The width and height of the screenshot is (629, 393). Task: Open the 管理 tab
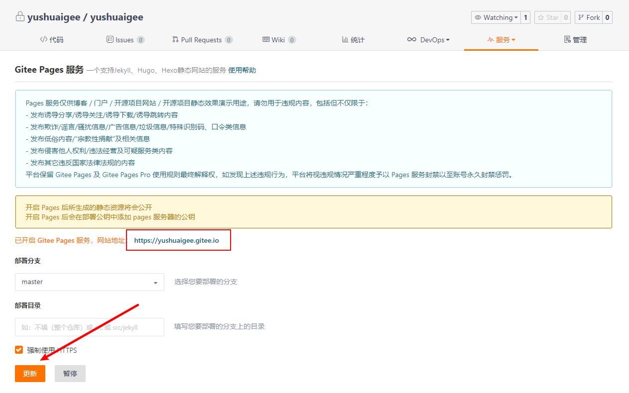coord(575,40)
